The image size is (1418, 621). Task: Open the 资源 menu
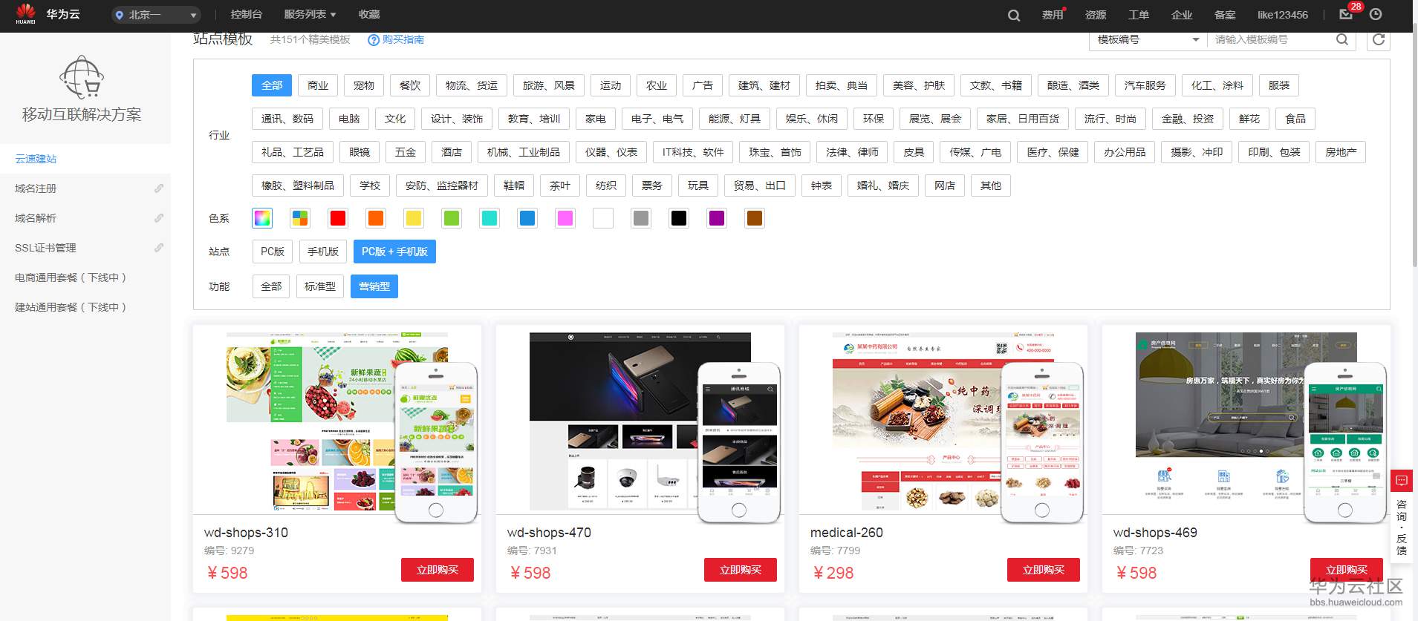coord(1096,15)
